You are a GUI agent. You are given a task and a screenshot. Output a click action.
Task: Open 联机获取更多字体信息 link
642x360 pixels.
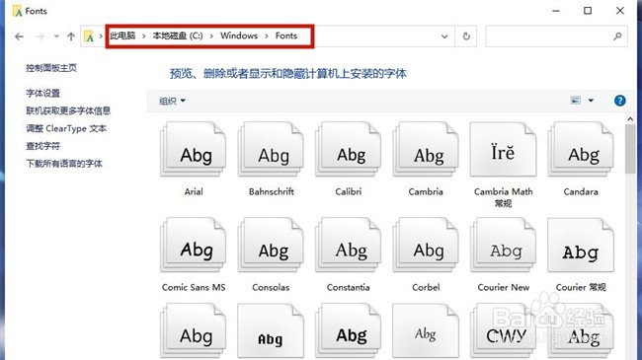[x=68, y=110]
